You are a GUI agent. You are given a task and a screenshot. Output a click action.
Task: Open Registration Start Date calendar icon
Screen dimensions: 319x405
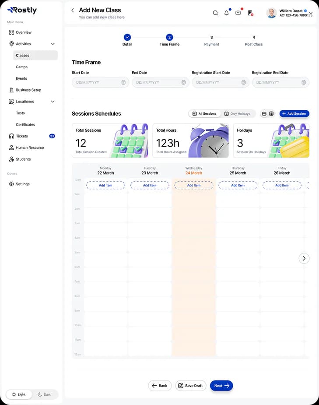(243, 82)
